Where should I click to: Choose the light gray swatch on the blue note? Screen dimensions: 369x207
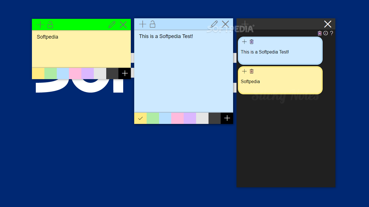(202, 118)
